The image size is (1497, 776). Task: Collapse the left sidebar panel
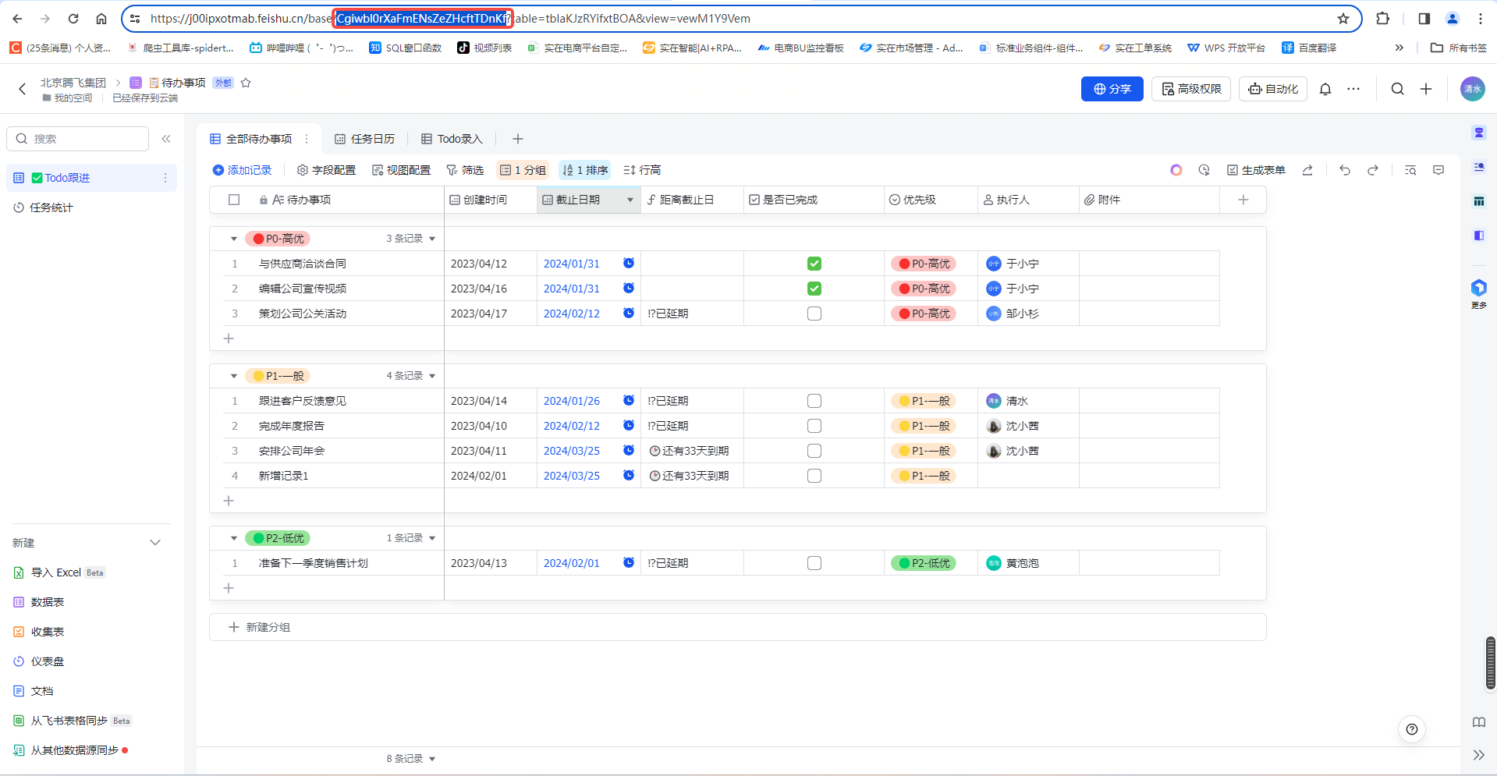pyautogui.click(x=166, y=139)
